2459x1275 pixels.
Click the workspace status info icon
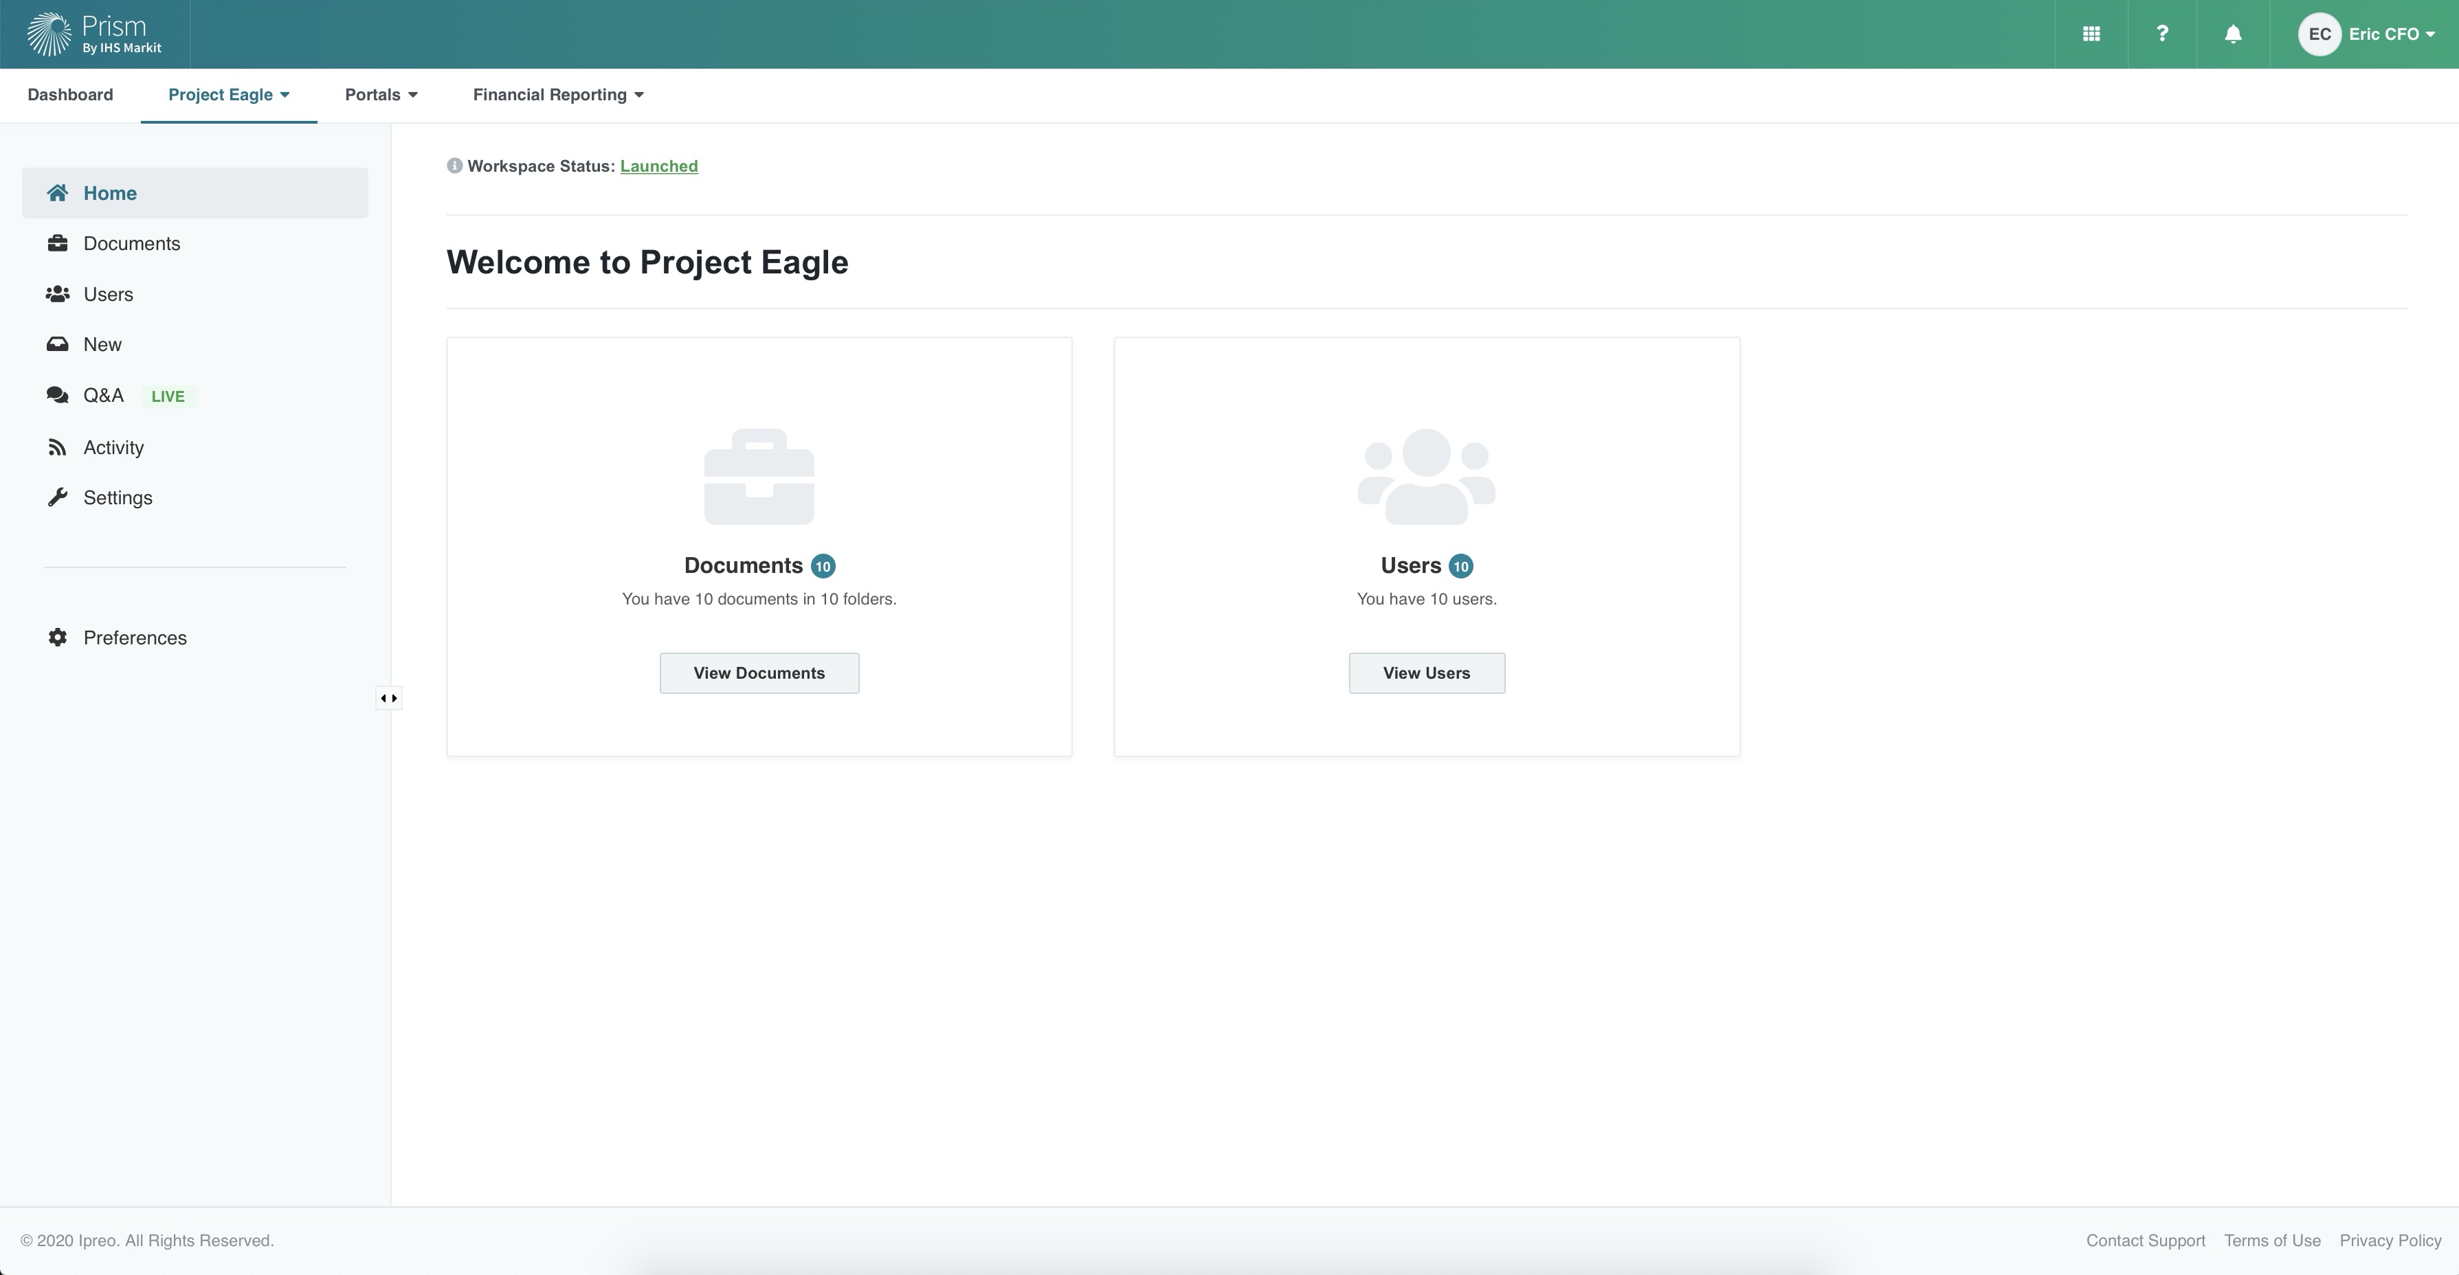pos(454,166)
